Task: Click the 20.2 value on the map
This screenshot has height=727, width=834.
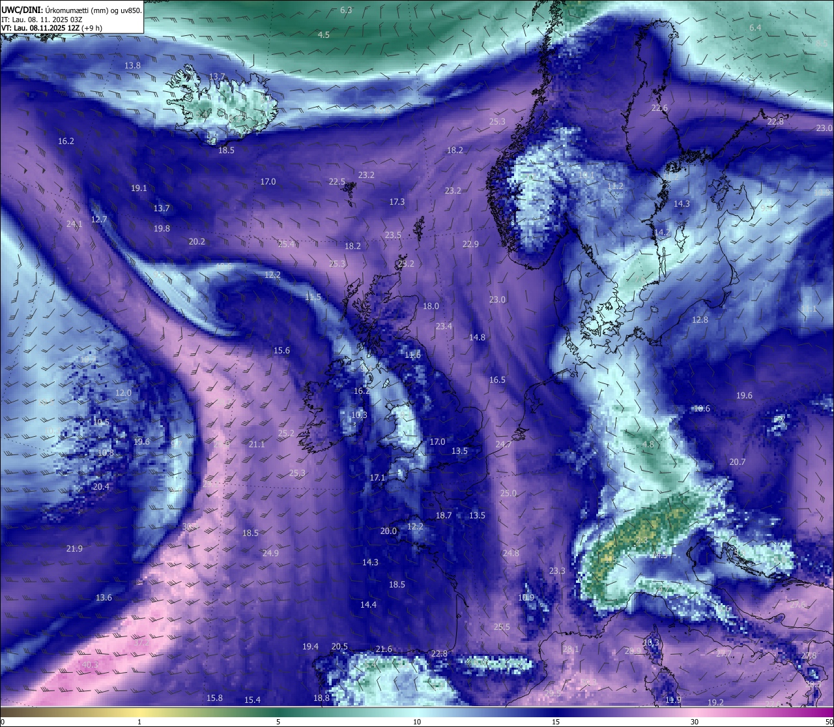Action: click(x=197, y=241)
